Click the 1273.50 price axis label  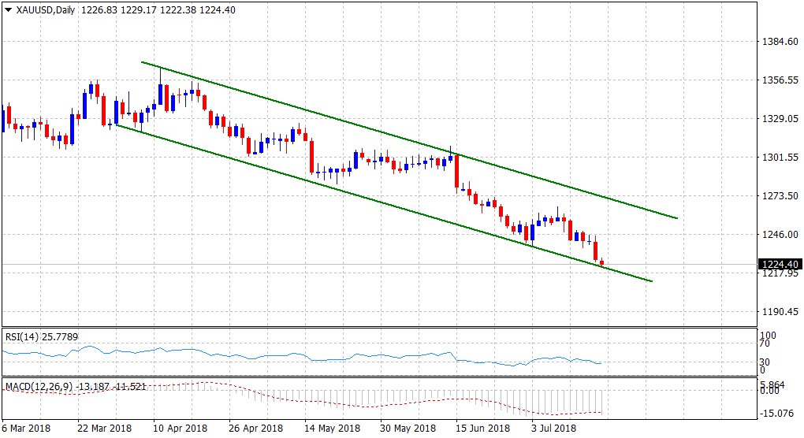click(780, 195)
